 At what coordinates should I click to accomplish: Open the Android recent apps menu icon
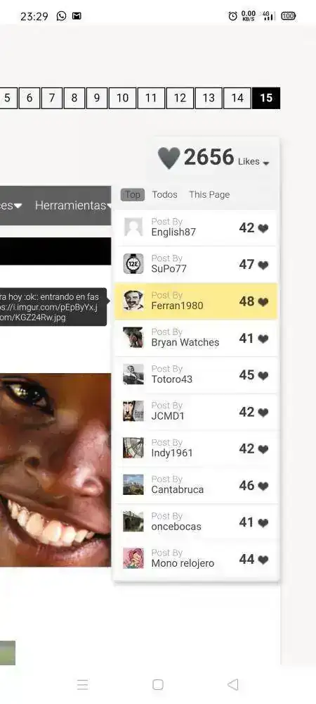(82, 684)
